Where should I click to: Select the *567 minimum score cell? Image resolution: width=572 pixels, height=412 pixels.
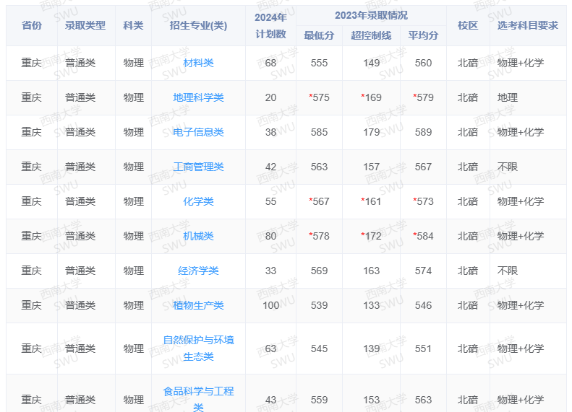pos(319,201)
